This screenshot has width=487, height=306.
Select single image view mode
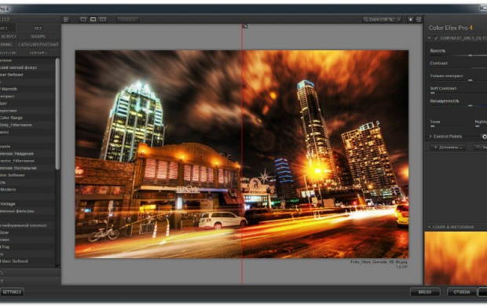83,20
